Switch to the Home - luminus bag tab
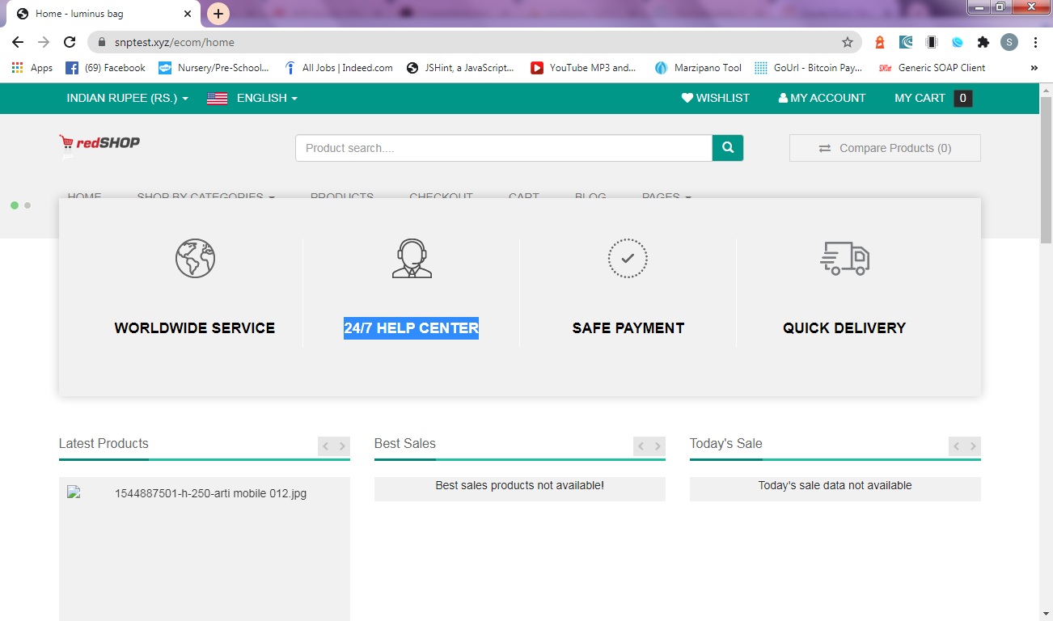The width and height of the screenshot is (1053, 621). click(89, 13)
